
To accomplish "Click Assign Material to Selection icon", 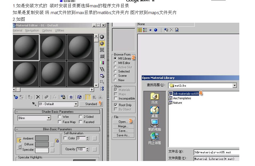I will tap(30, 97).
